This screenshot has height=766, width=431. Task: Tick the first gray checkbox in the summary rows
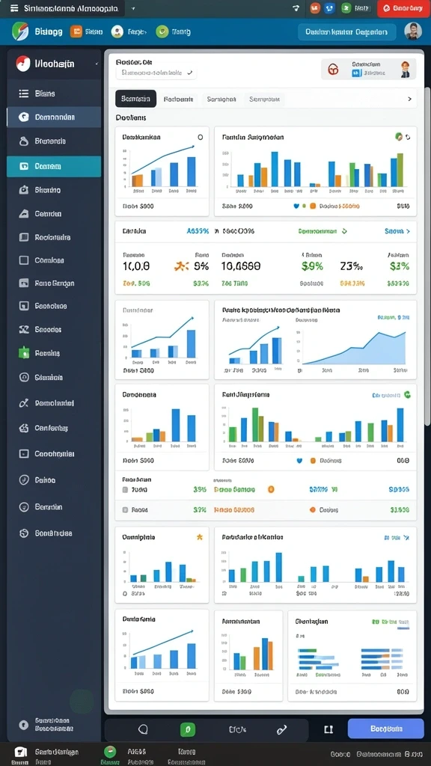pyautogui.click(x=125, y=489)
